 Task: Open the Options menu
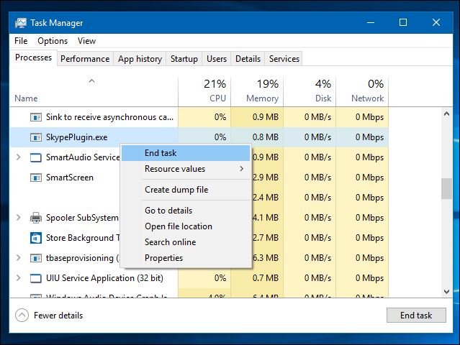(53, 41)
